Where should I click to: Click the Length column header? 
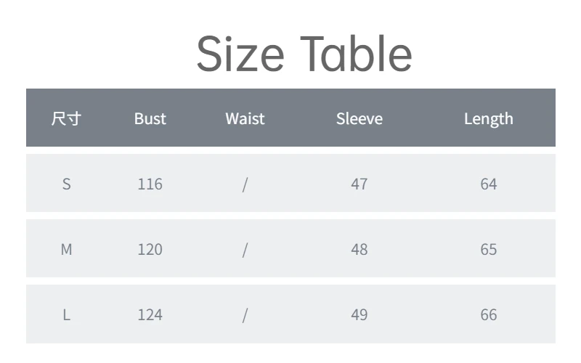pyautogui.click(x=488, y=119)
